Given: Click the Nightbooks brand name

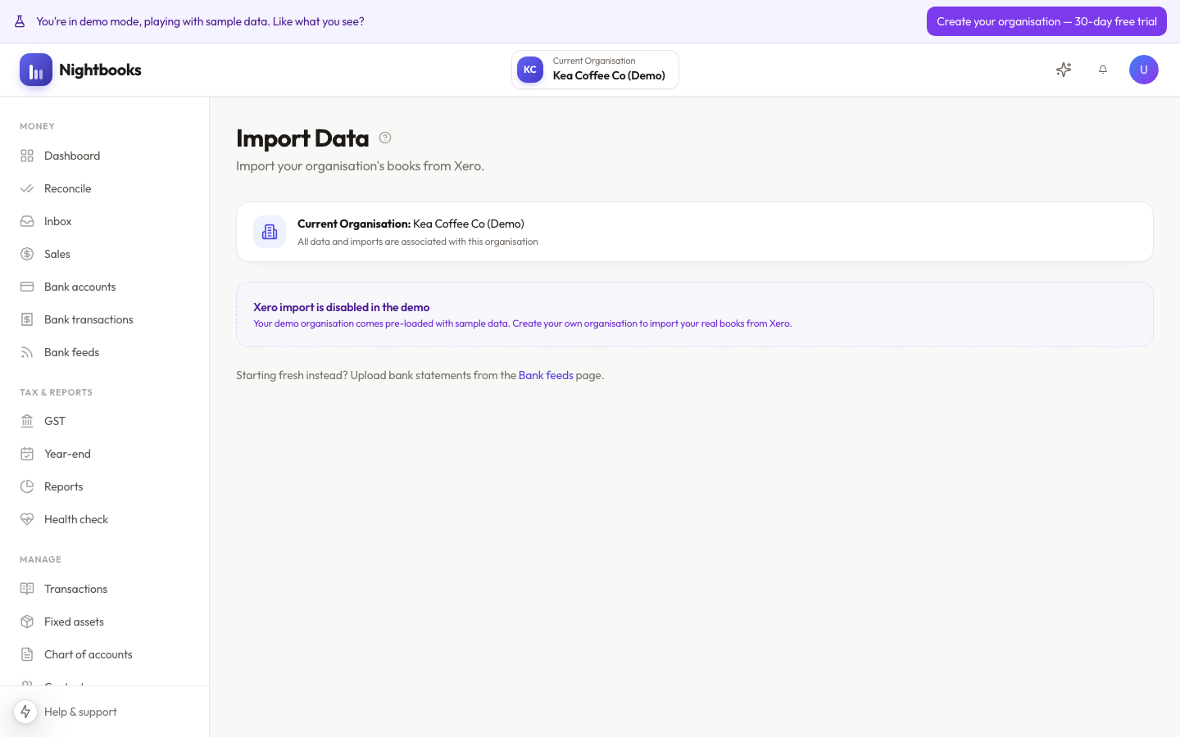Looking at the screenshot, I should pos(100,70).
